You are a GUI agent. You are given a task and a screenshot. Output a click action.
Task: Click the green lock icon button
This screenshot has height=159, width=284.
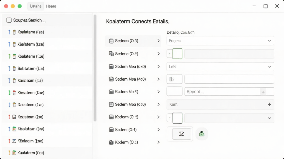click(202, 134)
